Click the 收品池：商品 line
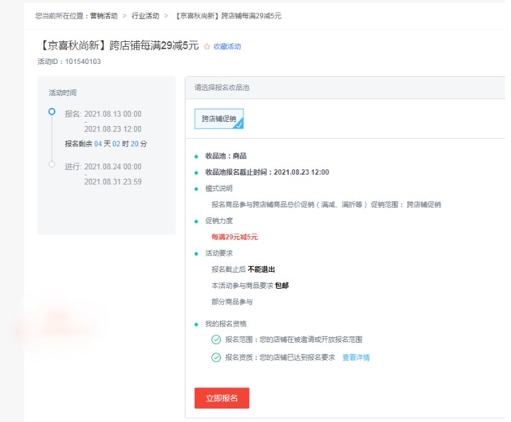Image resolution: width=511 pixels, height=422 pixels. (x=225, y=156)
